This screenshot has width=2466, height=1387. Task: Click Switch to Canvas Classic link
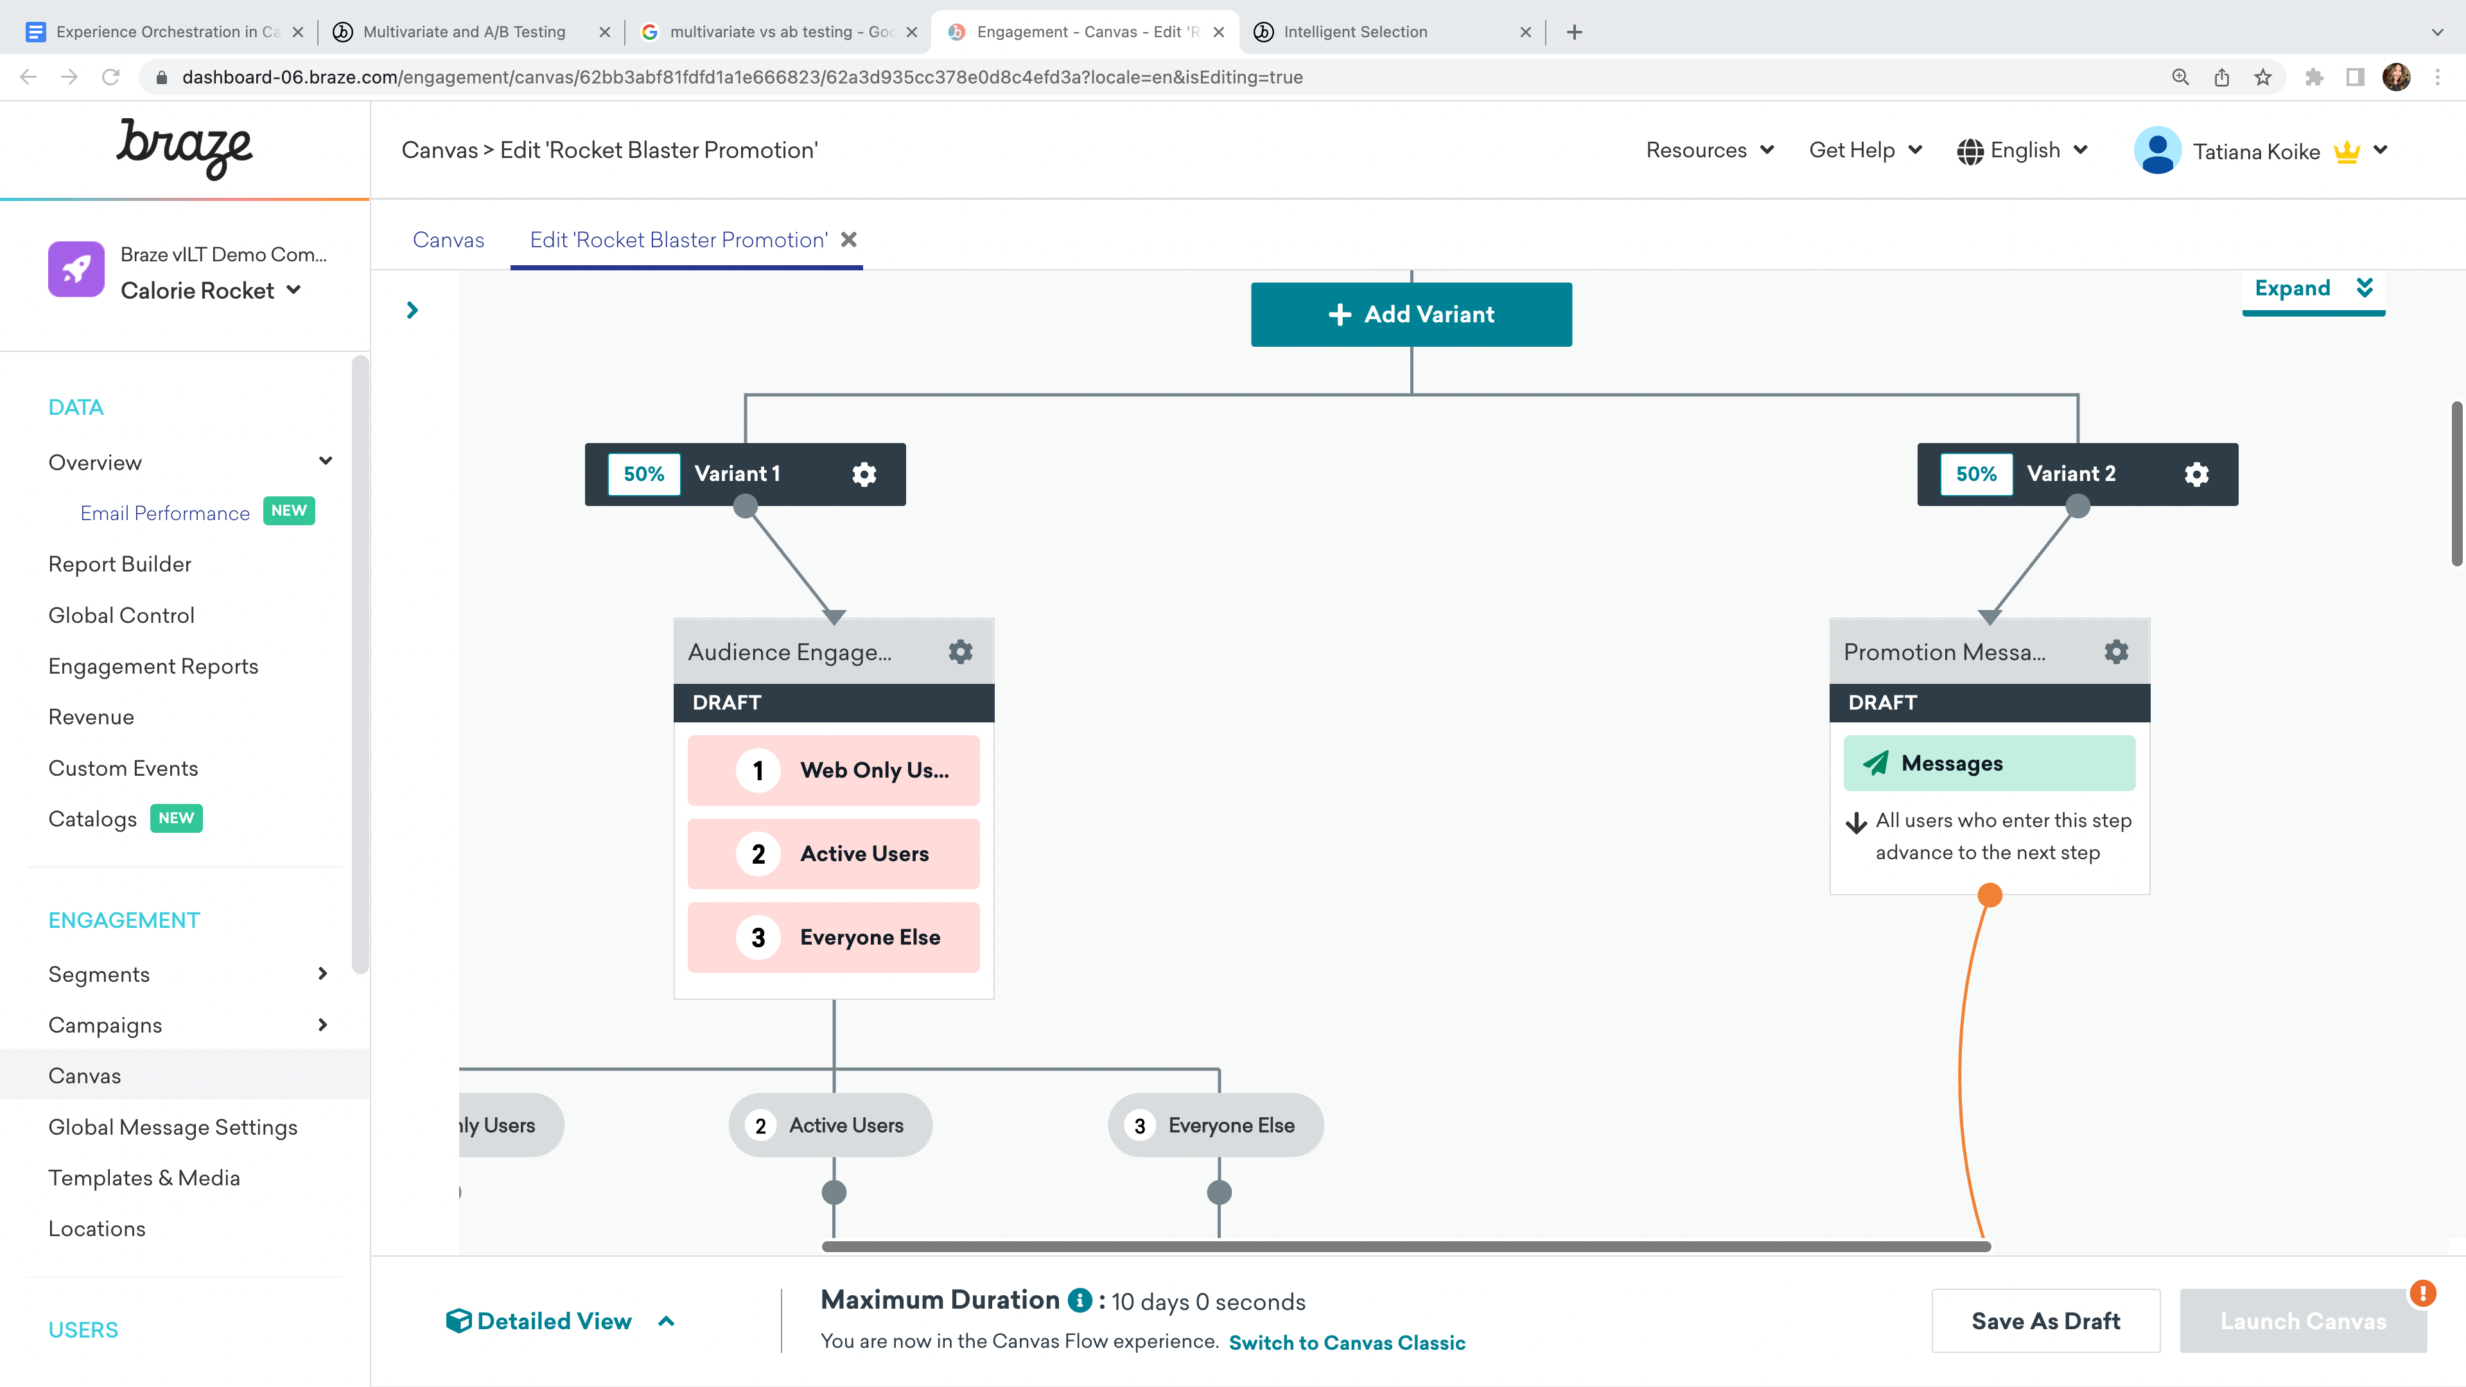tap(1347, 1342)
